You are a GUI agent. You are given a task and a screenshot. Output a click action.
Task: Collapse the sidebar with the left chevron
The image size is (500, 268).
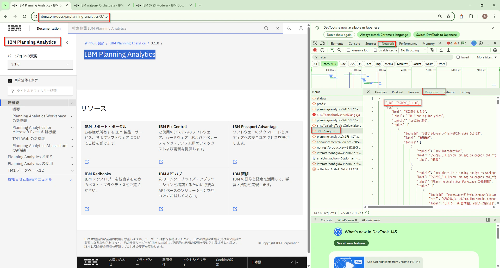tap(67, 43)
